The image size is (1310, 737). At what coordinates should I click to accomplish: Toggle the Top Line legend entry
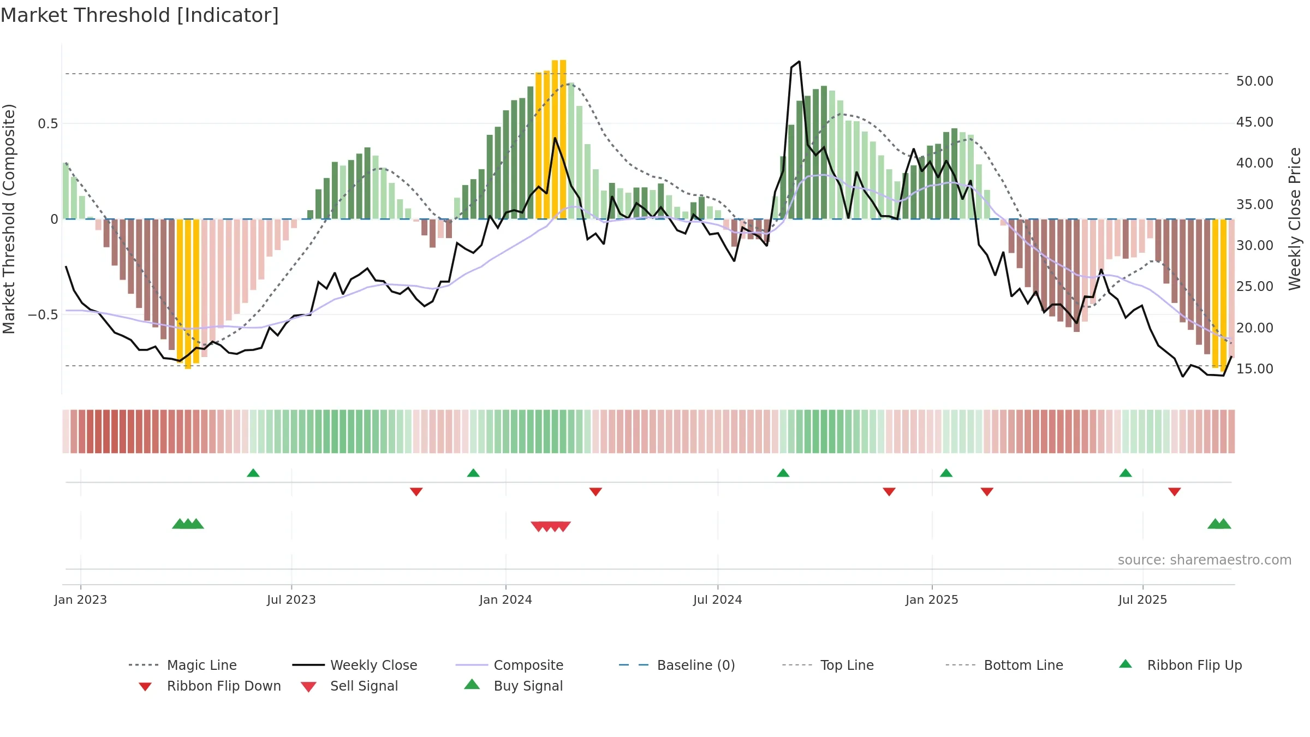pos(827,665)
